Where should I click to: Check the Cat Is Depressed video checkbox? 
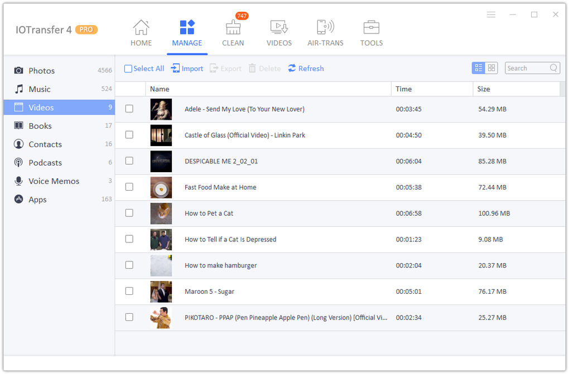(x=129, y=240)
